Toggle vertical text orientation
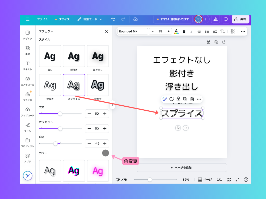Viewport: 266px width, 199px height. tap(222, 31)
